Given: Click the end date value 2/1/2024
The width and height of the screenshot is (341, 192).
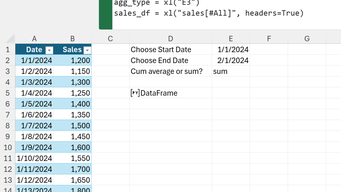Looking at the screenshot, I should pyautogui.click(x=233, y=61).
